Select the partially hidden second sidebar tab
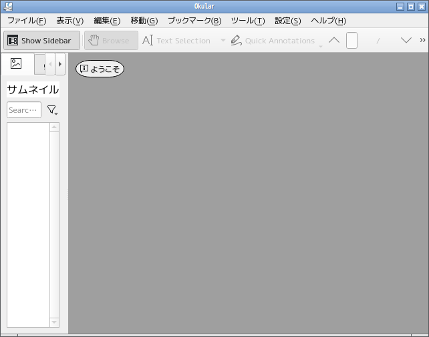 (x=39, y=64)
